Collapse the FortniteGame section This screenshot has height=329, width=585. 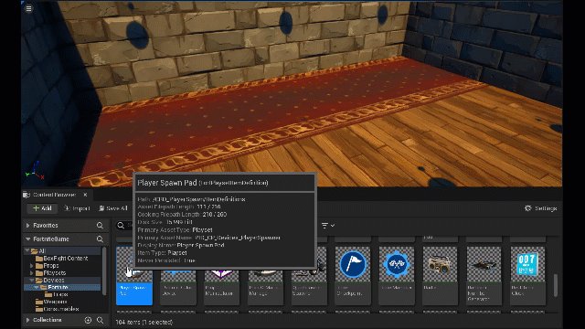27,239
